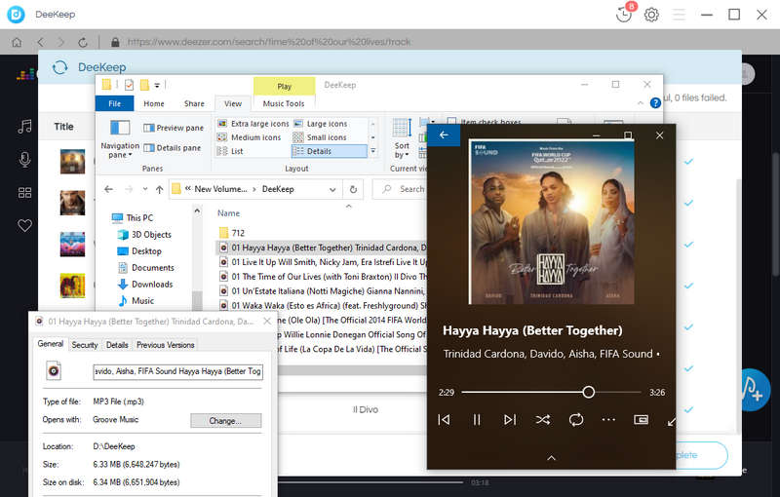Click the Hayya Hayya album art
Image resolution: width=780 pixels, height=497 pixels.
pyautogui.click(x=551, y=221)
